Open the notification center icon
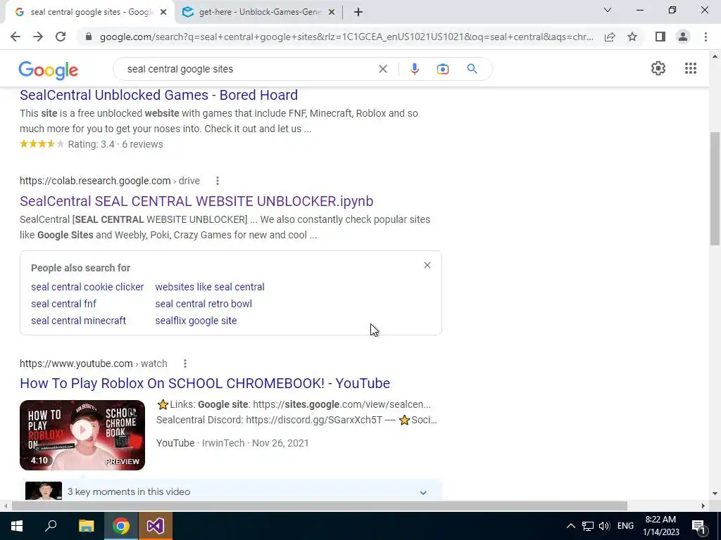The width and height of the screenshot is (721, 540). click(x=698, y=526)
